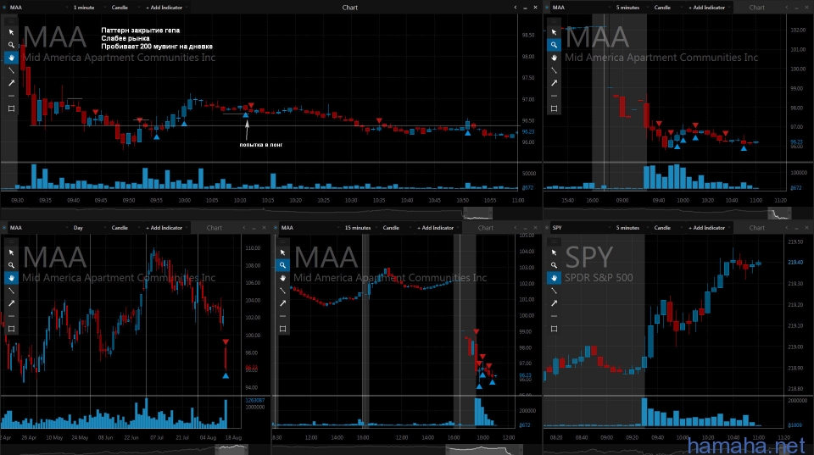Choose the arrow tool in MAA Day chart
This screenshot has height=455, width=814.
coord(11,303)
